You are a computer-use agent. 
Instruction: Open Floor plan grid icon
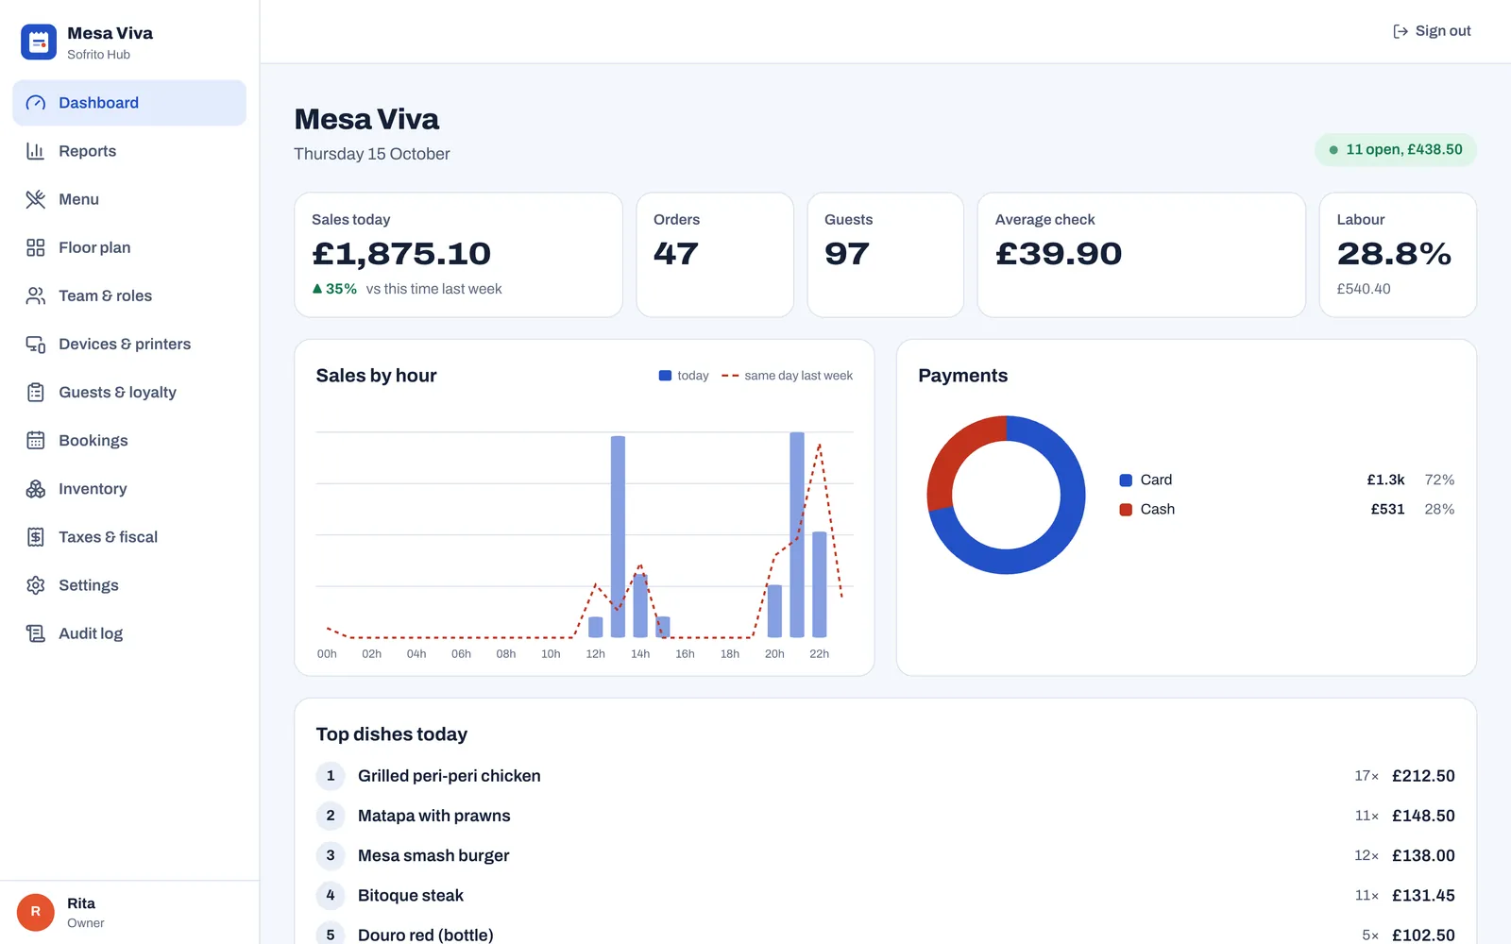pyautogui.click(x=36, y=247)
